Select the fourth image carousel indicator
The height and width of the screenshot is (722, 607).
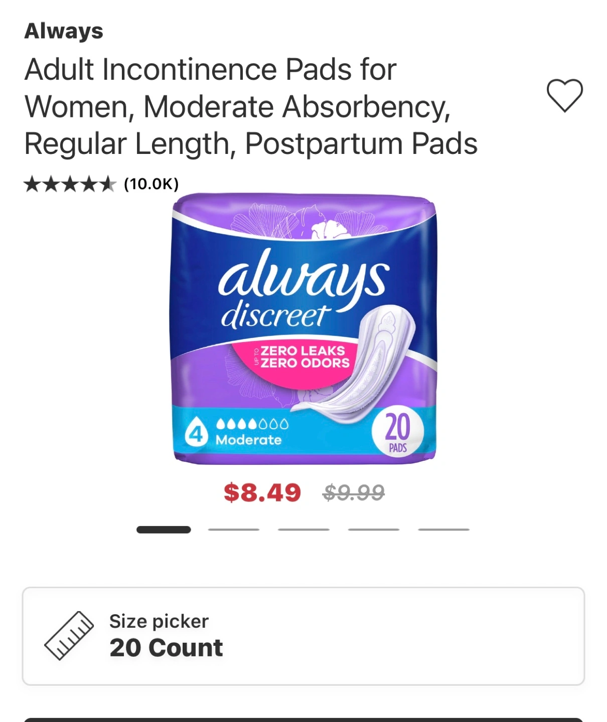(374, 529)
